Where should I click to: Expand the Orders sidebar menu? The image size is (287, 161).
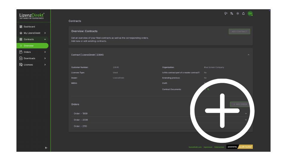pos(45,52)
